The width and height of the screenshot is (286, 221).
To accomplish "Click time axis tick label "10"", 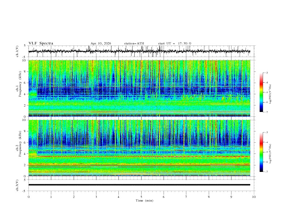I will tap(254, 197).
